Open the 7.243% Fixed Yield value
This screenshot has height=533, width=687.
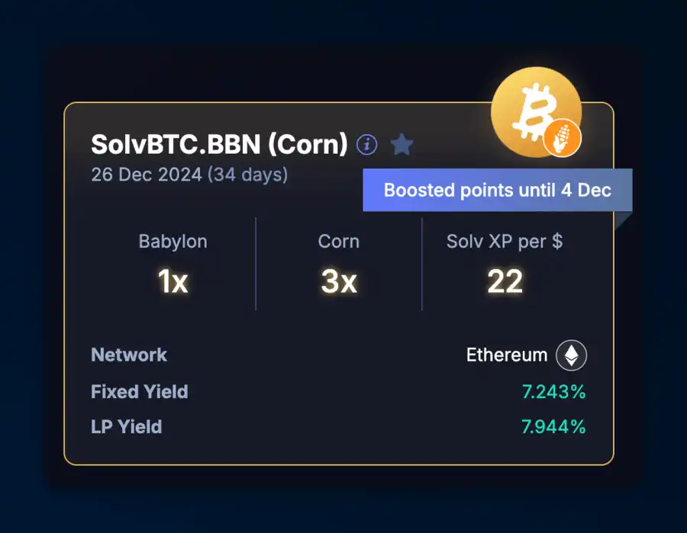click(553, 392)
